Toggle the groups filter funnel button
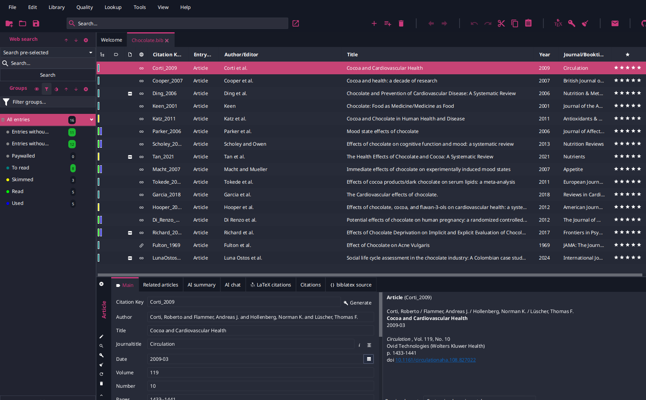Image resolution: width=646 pixels, height=400 pixels. tap(47, 89)
